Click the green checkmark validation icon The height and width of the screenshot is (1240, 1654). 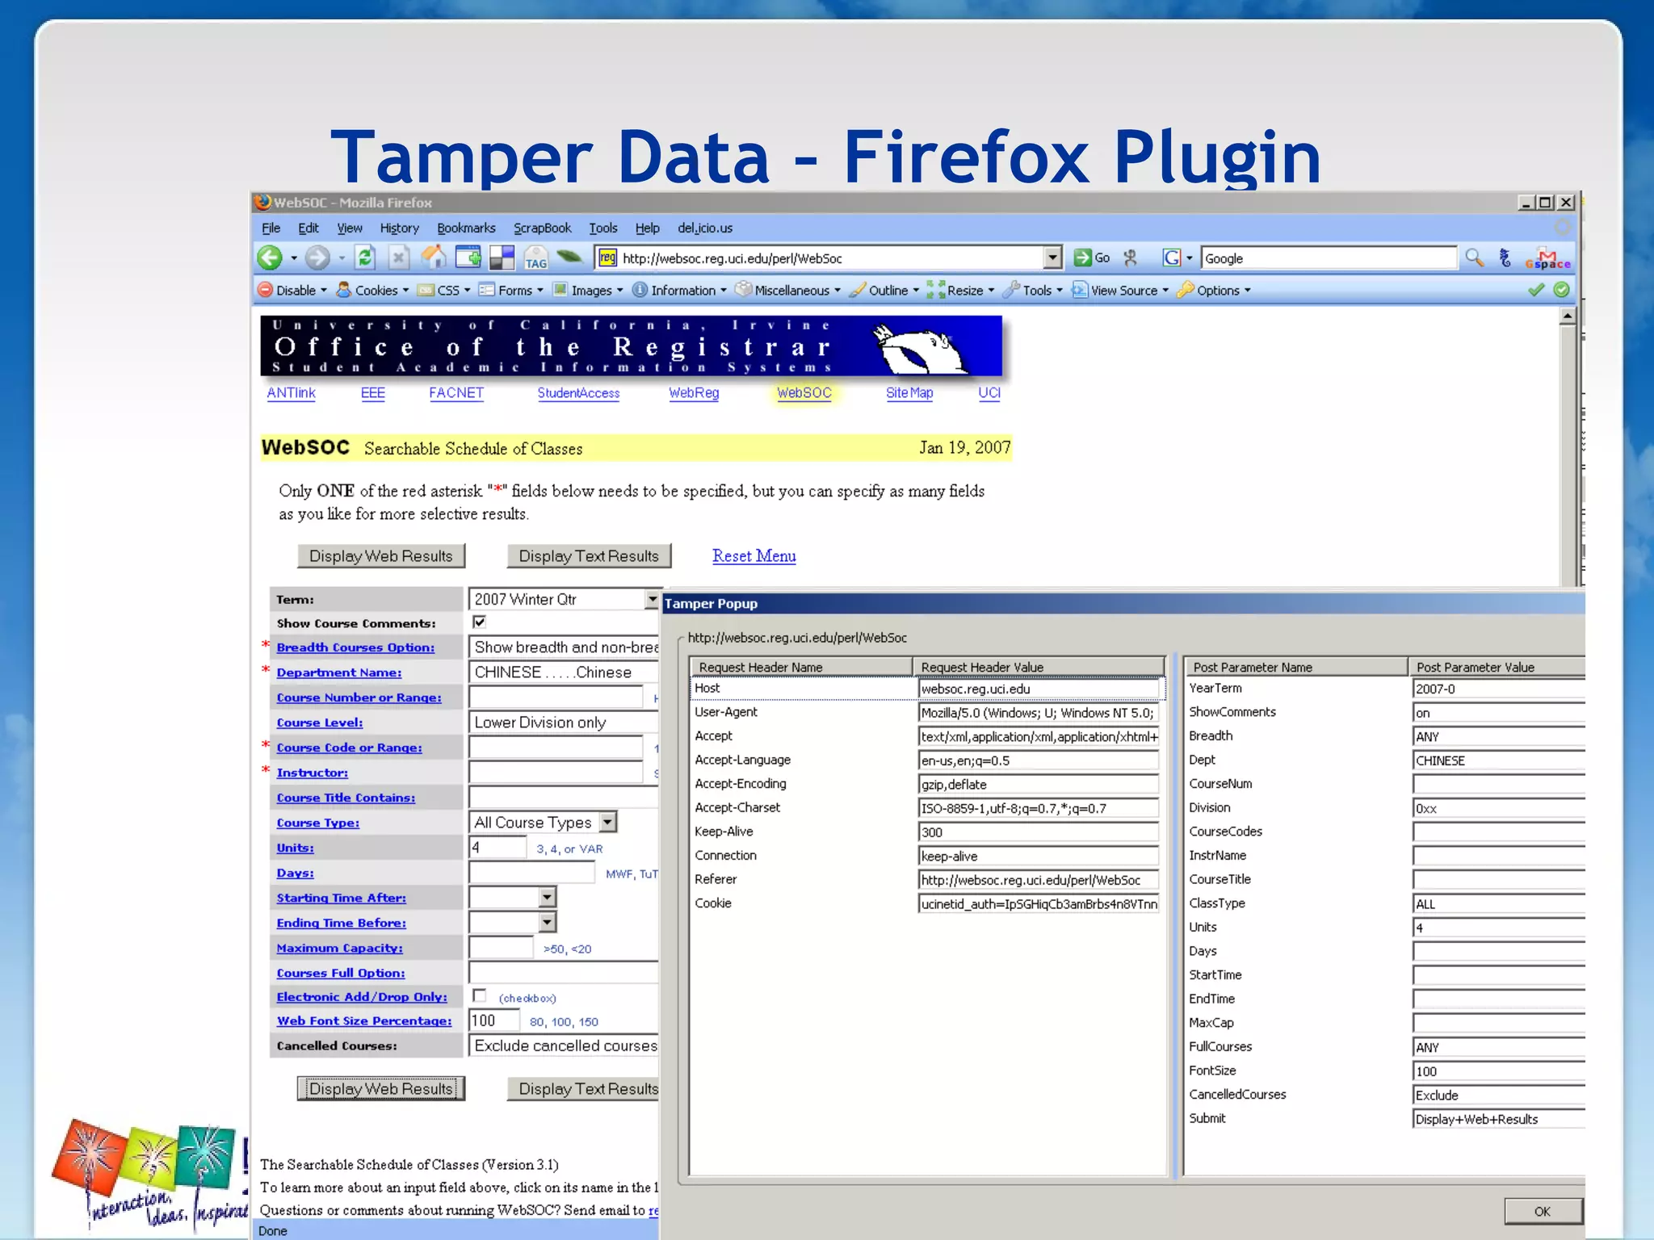1536,290
